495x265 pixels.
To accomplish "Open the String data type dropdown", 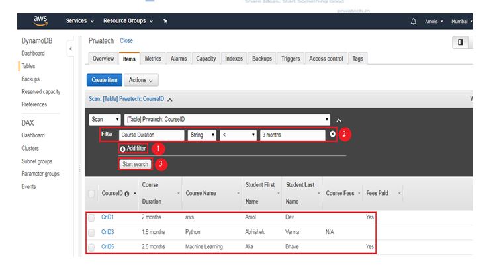I will [202, 135].
